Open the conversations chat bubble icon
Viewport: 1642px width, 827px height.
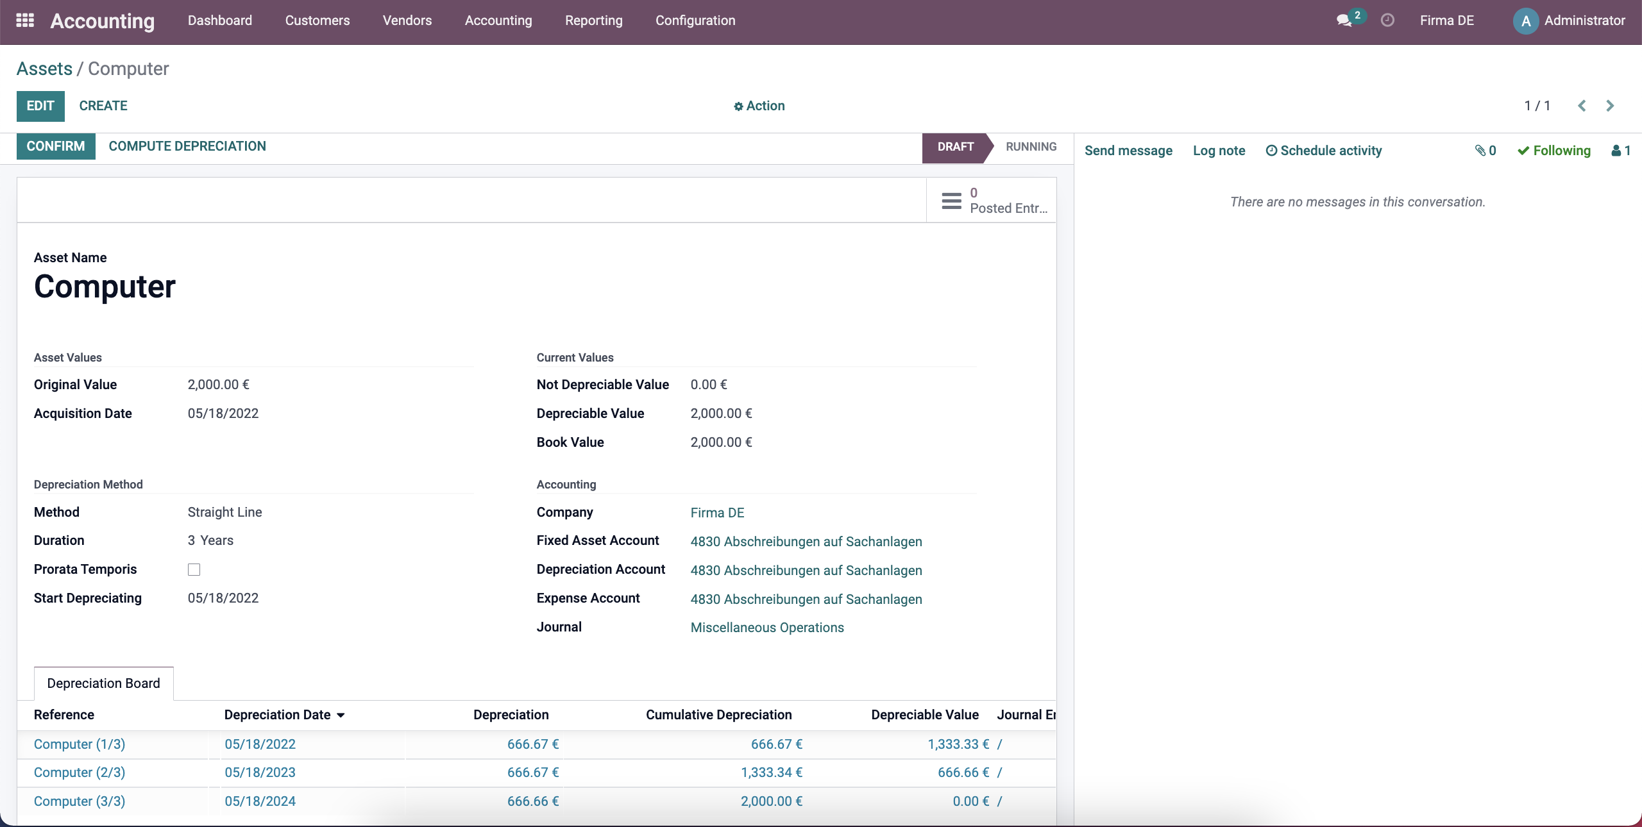[1344, 21]
